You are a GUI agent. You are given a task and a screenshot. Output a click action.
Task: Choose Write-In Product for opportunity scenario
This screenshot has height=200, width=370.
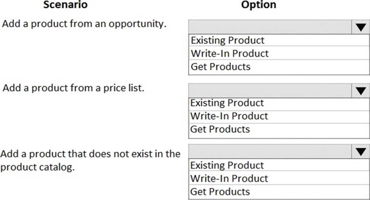point(229,53)
